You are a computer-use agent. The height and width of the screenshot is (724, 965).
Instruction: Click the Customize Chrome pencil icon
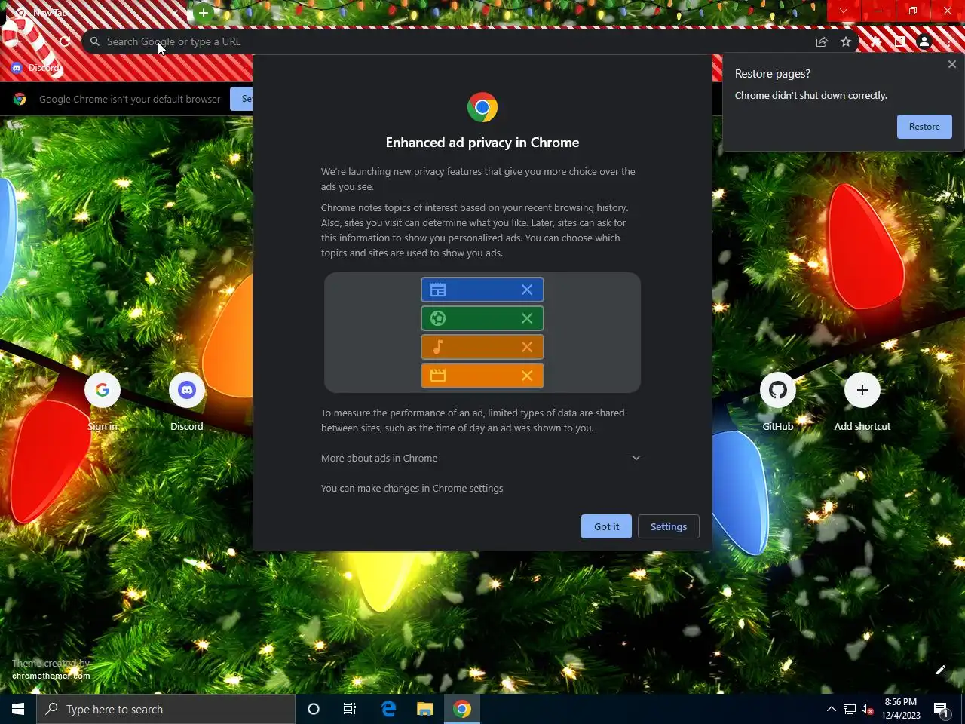[x=941, y=670]
